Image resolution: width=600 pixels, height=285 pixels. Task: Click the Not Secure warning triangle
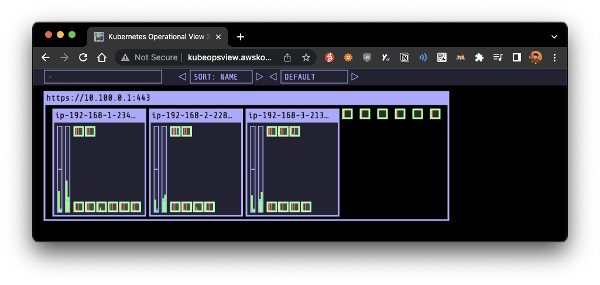[125, 57]
